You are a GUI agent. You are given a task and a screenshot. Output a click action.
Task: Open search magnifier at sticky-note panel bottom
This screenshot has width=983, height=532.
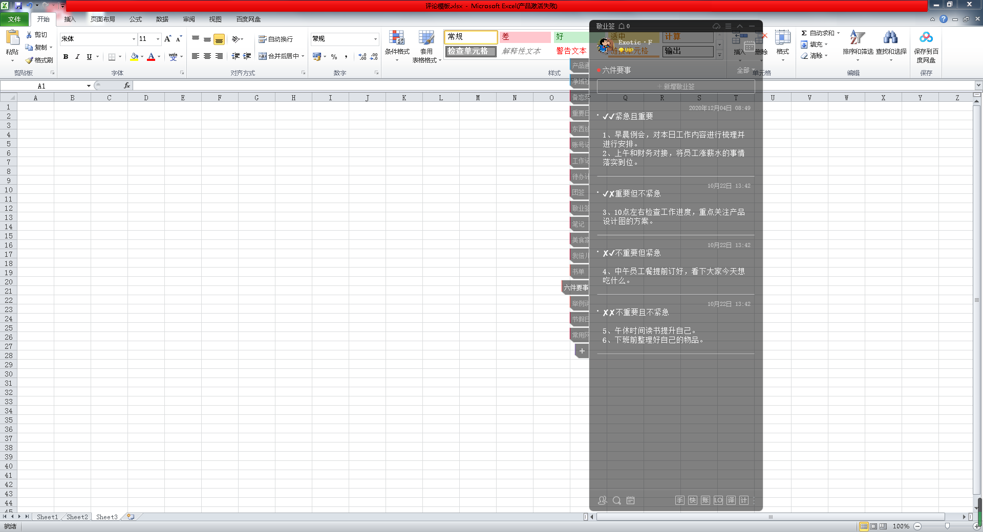point(616,500)
